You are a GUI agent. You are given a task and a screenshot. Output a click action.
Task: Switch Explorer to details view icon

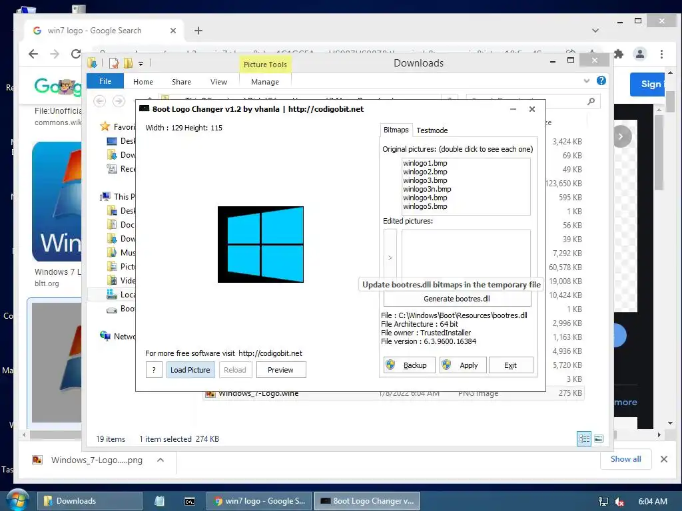coord(583,439)
